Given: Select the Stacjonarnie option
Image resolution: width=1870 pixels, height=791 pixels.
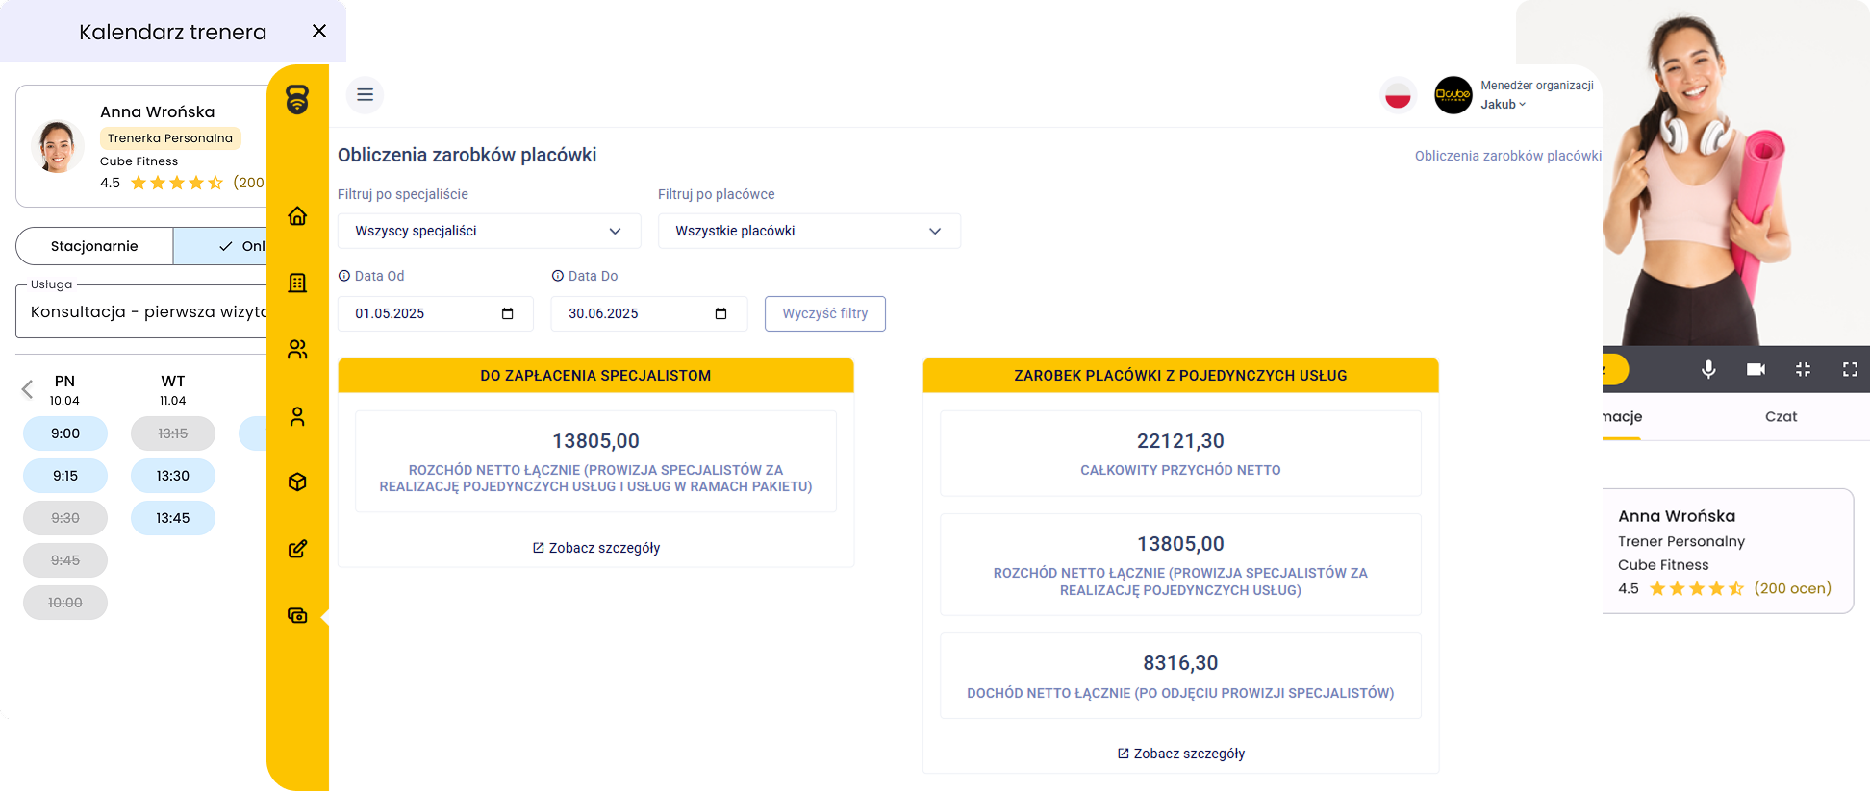Looking at the screenshot, I should 94,246.
